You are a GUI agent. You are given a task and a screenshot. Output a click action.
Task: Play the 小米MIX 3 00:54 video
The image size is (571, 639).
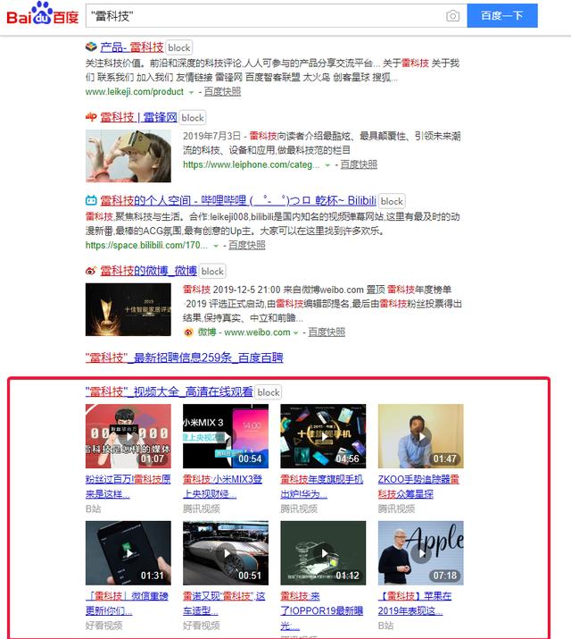pyautogui.click(x=226, y=436)
